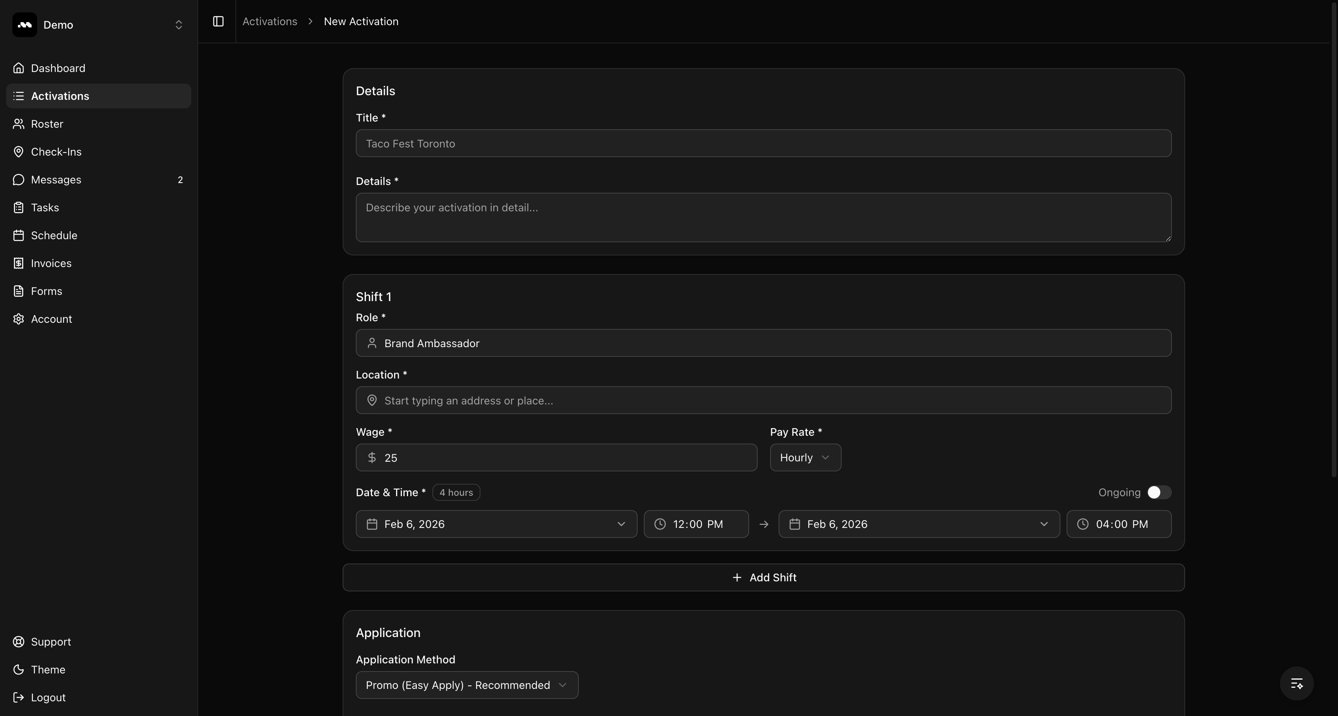1338x716 pixels.
Task: Open Invoices from the sidebar
Action: [x=50, y=263]
